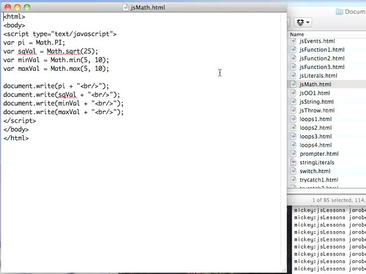Select loops1.html file name in Finder
Screen dimensions: 366x274
[316, 119]
